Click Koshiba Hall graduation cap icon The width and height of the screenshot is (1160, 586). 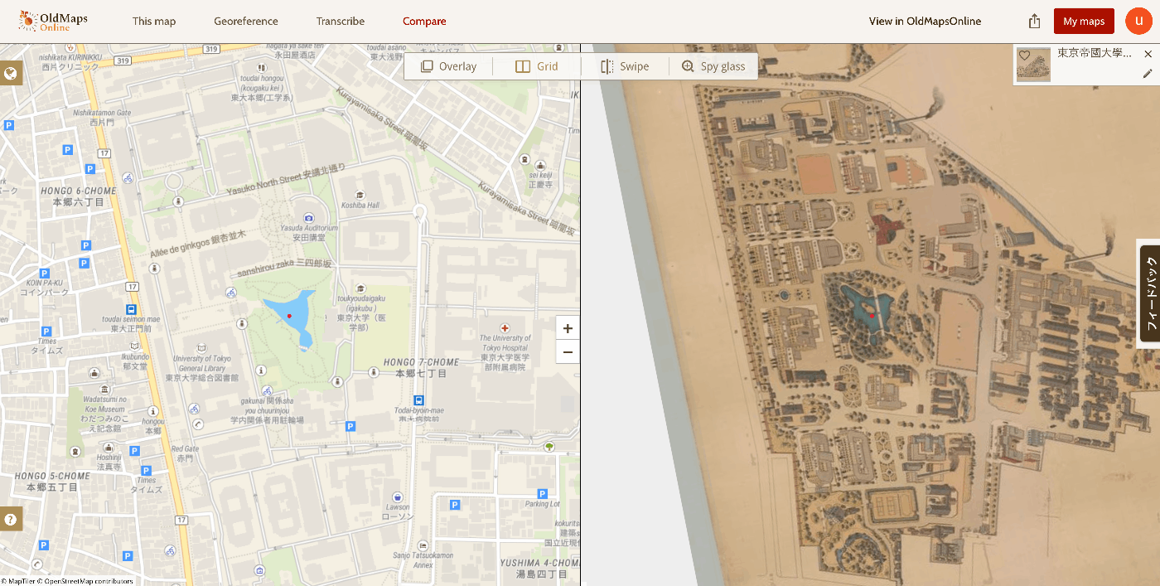[359, 195]
